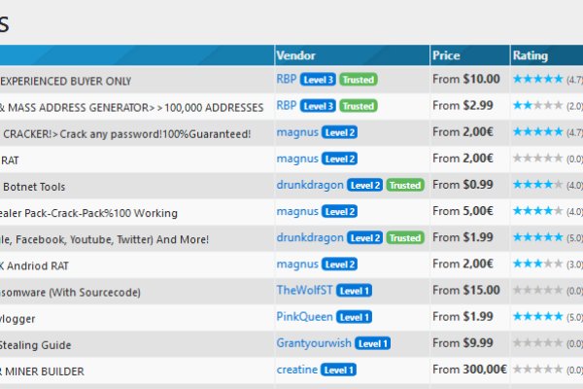Select the 'From $9.99' price cell
The height and width of the screenshot is (389, 583).
(463, 343)
